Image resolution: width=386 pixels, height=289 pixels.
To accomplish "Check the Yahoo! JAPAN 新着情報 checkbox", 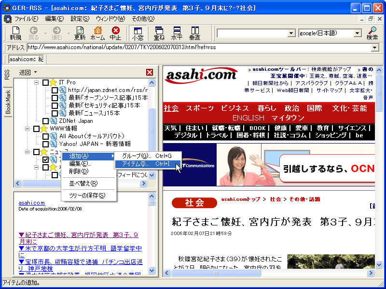I will point(45,144).
